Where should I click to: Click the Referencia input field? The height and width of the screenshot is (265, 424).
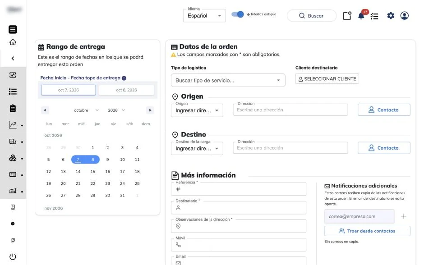tap(239, 189)
